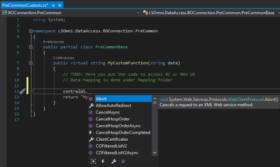This screenshot has width=280, height=167.
Task: Click the wrench icon beside AllowAutoRedirect
Action: tap(91, 106)
